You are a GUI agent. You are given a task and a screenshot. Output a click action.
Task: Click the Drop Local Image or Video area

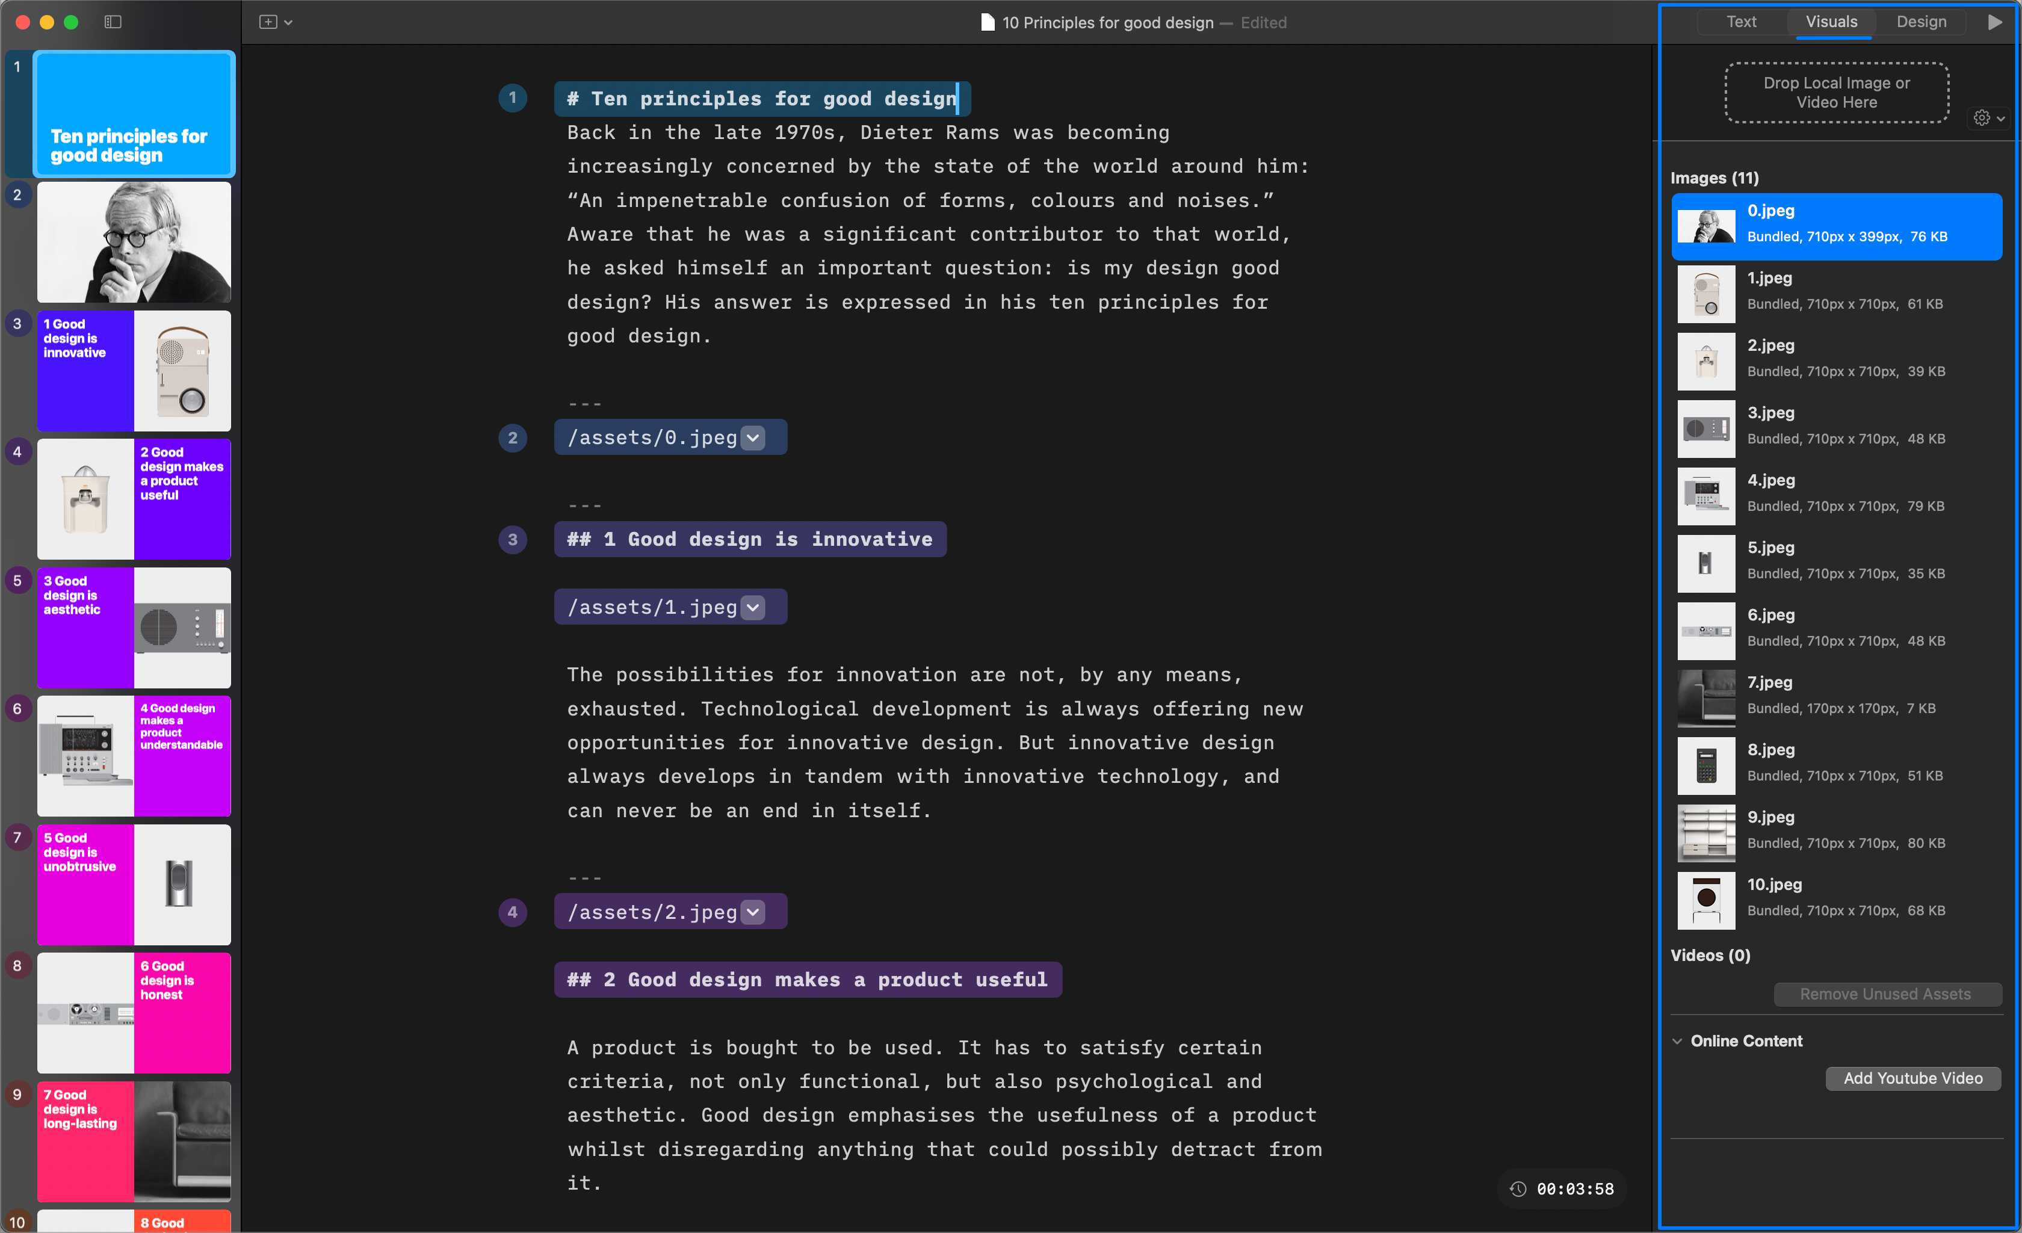point(1837,93)
